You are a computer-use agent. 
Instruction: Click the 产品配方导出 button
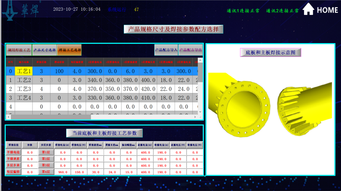click(x=190, y=50)
